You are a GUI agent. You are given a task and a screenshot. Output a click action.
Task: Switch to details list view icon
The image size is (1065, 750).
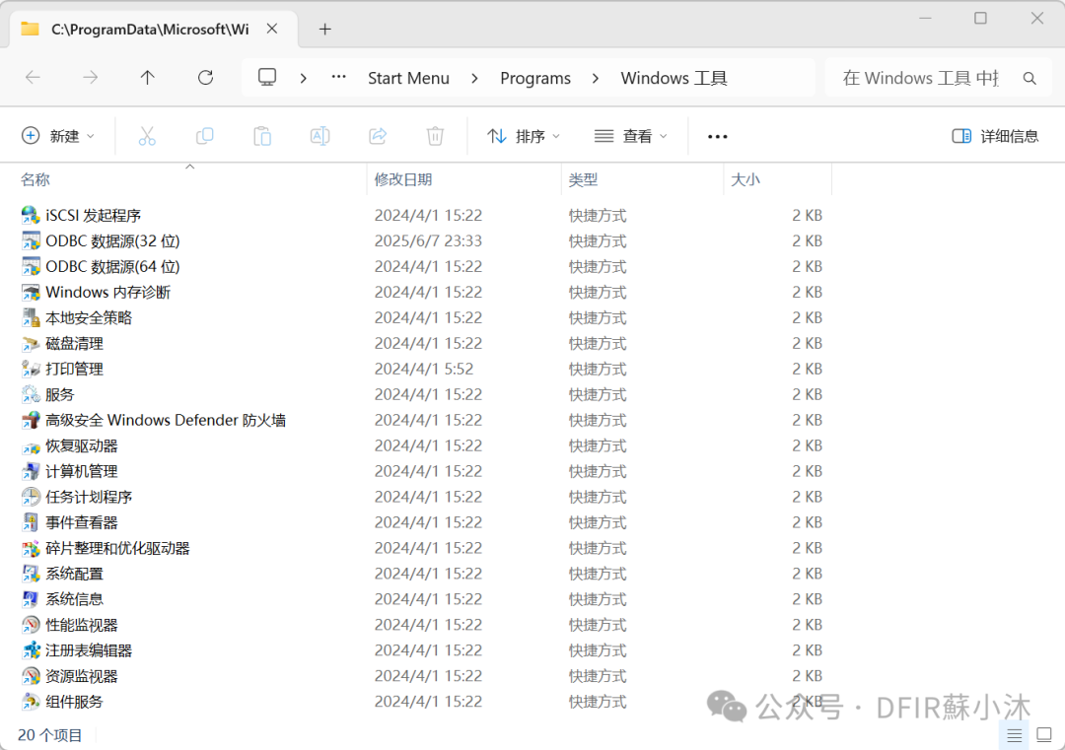click(1014, 735)
